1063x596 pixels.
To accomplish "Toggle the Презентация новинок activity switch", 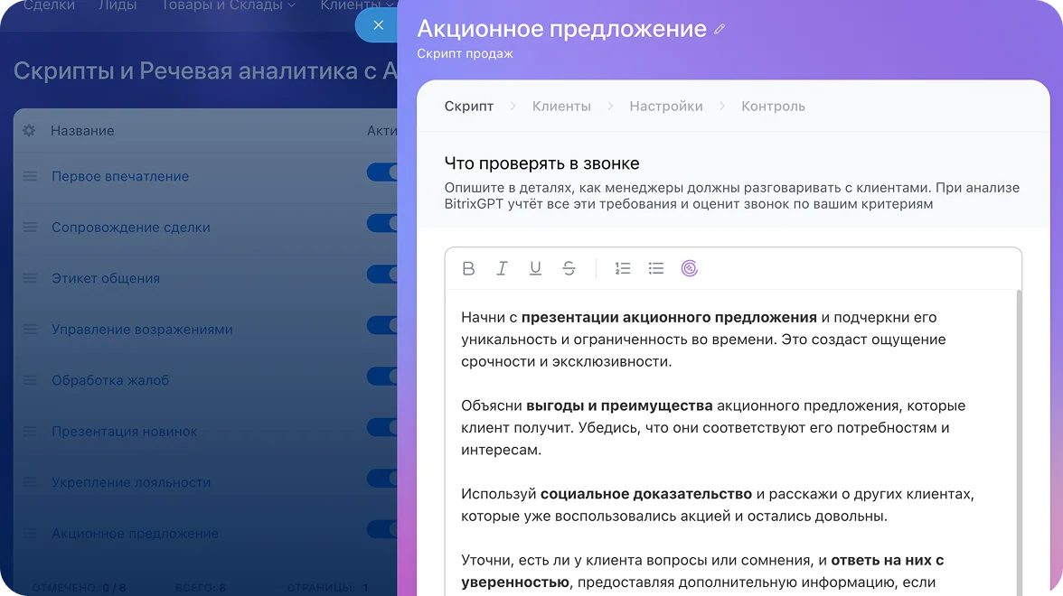I will (382, 427).
